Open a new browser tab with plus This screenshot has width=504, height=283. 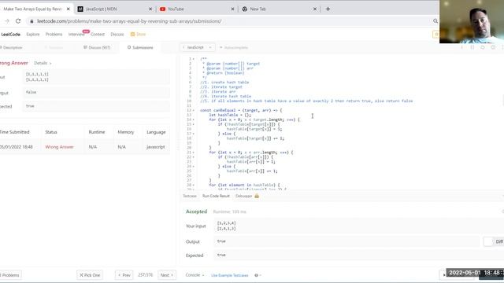point(328,9)
